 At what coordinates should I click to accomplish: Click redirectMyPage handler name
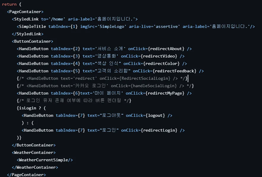coord(165,93)
